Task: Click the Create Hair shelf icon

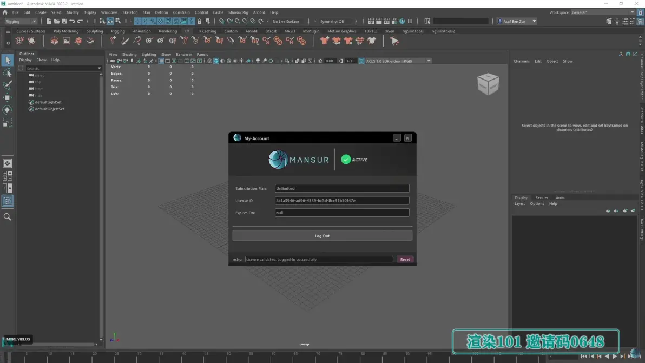Action: click(x=113, y=41)
